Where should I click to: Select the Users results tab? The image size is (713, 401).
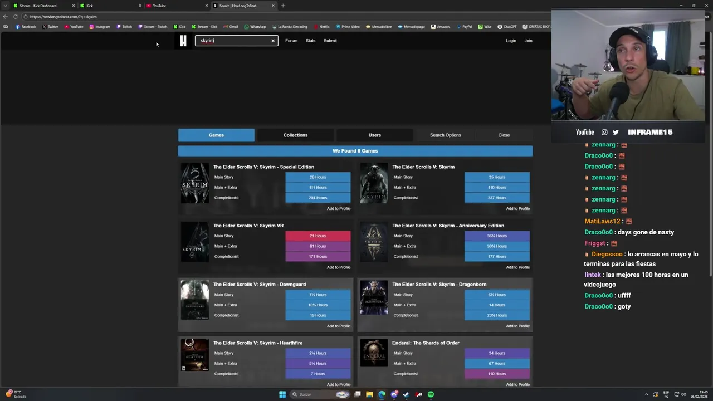click(374, 135)
